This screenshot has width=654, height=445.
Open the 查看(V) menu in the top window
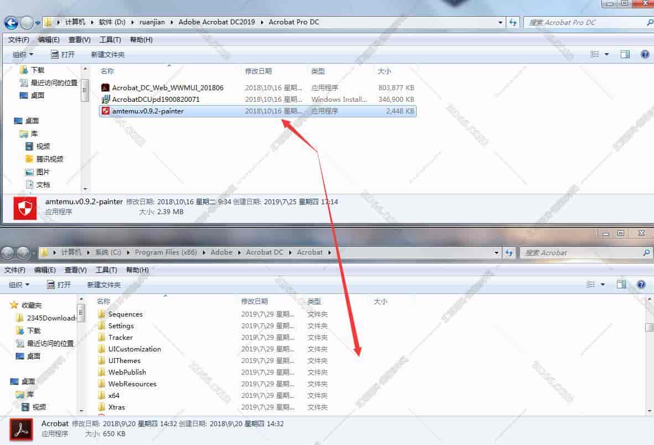(80, 40)
